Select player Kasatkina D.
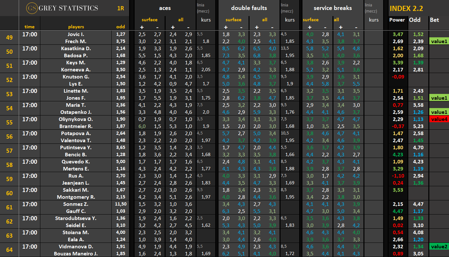This screenshot has height=257, width=449. click(x=76, y=48)
